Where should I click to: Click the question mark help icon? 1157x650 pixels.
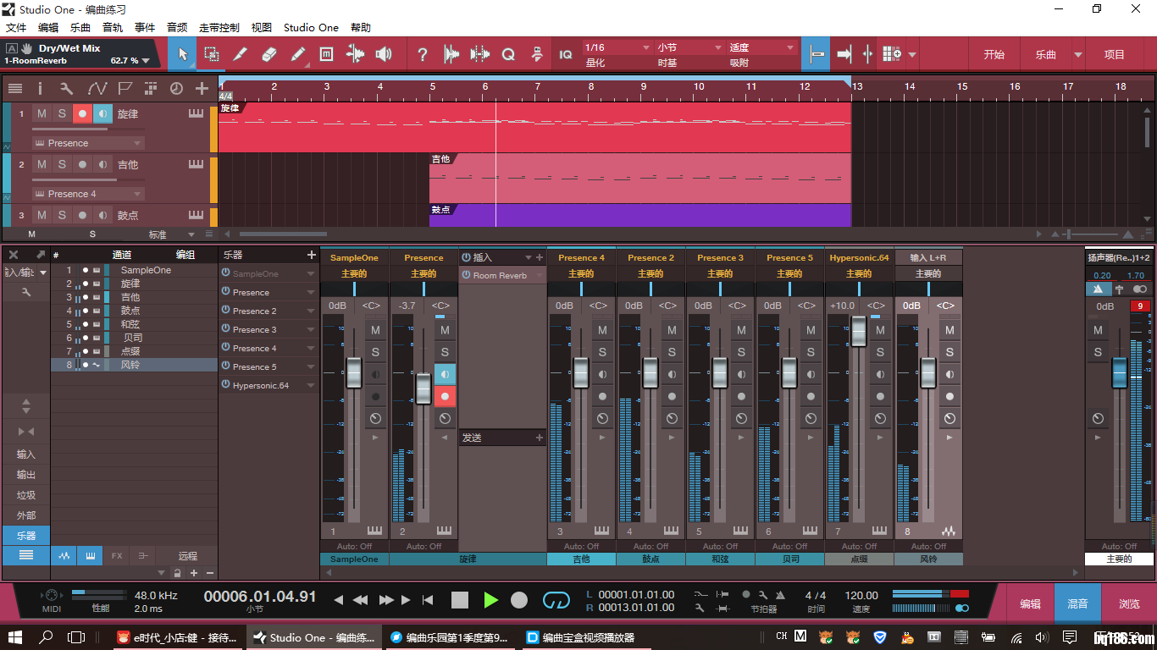[423, 54]
